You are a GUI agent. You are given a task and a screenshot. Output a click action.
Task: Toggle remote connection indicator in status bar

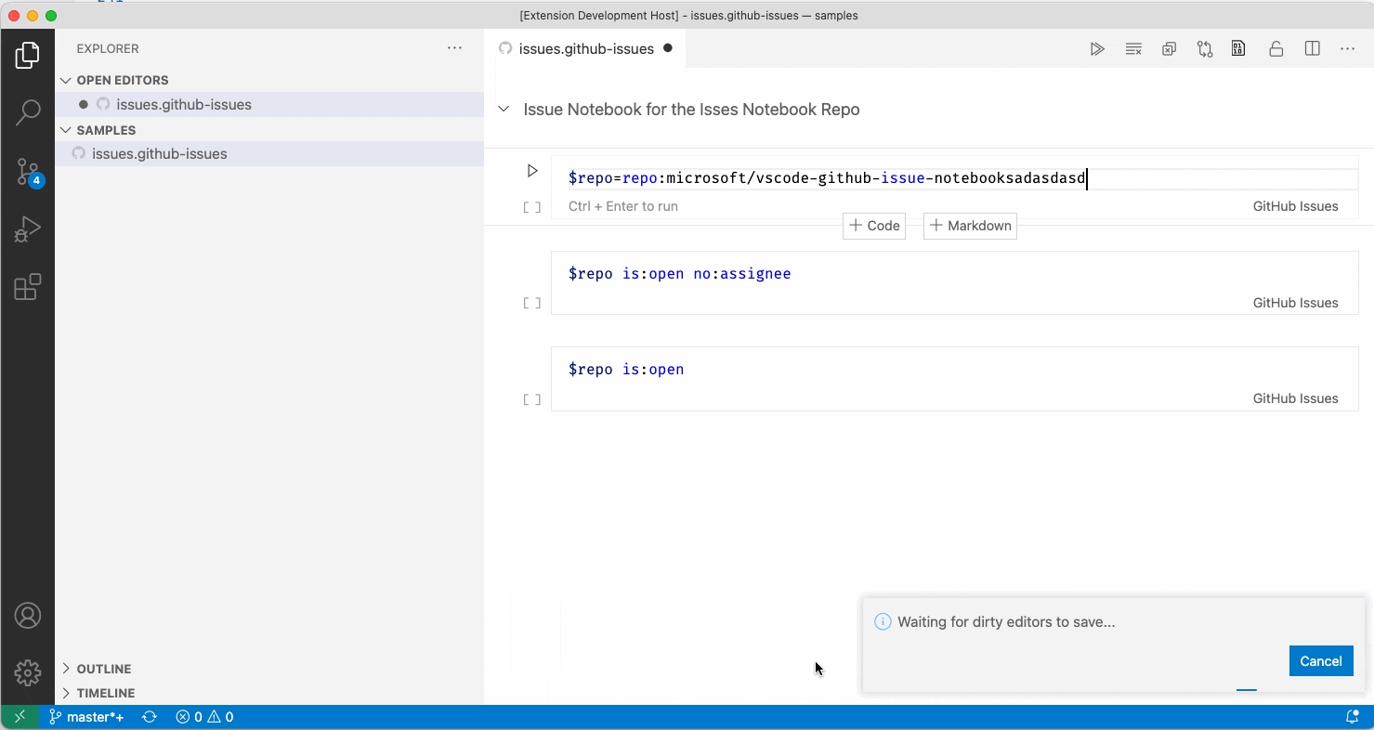coord(19,716)
